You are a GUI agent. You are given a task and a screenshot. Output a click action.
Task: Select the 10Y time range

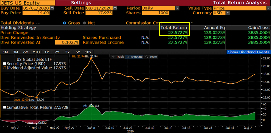[x=88, y=52]
